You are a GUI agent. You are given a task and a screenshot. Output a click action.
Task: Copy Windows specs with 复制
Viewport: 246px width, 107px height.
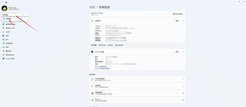pyautogui.click(x=177, y=52)
